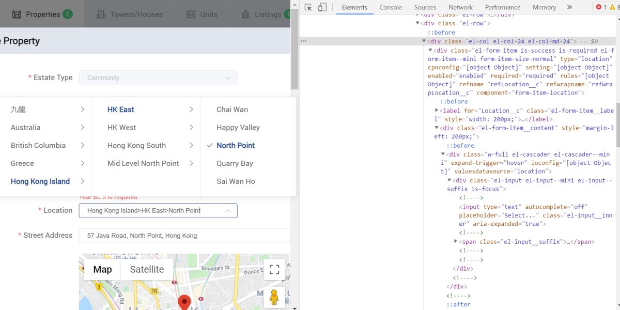
Task: Collapse the Location cascader arrow
Action: click(228, 210)
